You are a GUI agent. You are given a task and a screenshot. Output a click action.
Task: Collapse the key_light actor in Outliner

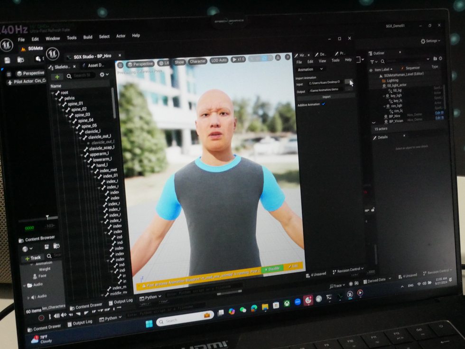(x=384, y=96)
